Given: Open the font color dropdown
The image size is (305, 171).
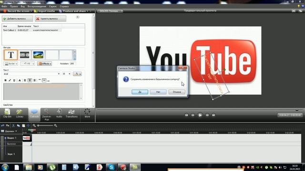Looking at the screenshot, I should coord(77,74).
